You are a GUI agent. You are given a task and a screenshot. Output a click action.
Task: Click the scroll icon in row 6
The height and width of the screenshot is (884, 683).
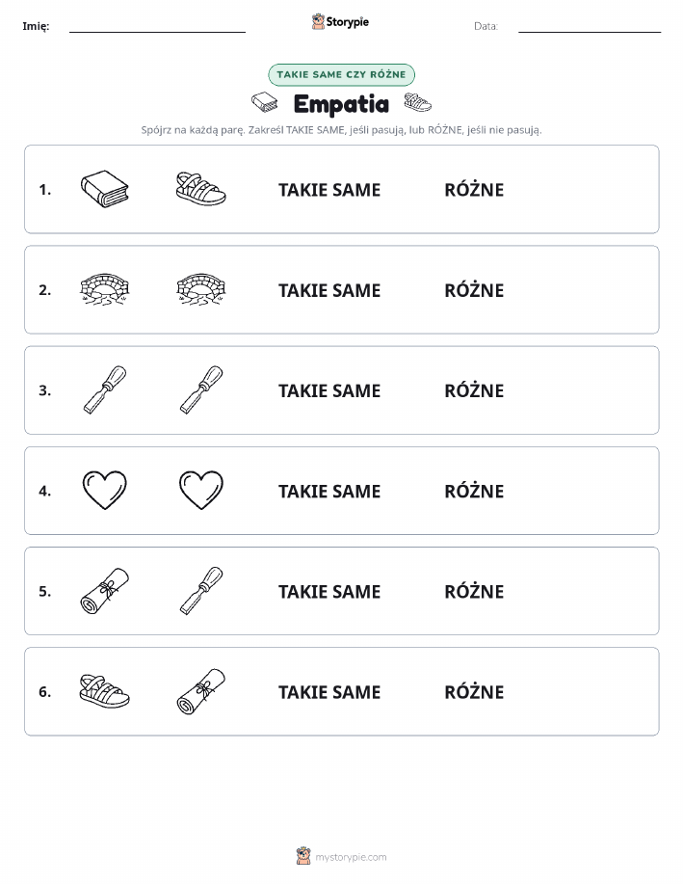tap(201, 691)
